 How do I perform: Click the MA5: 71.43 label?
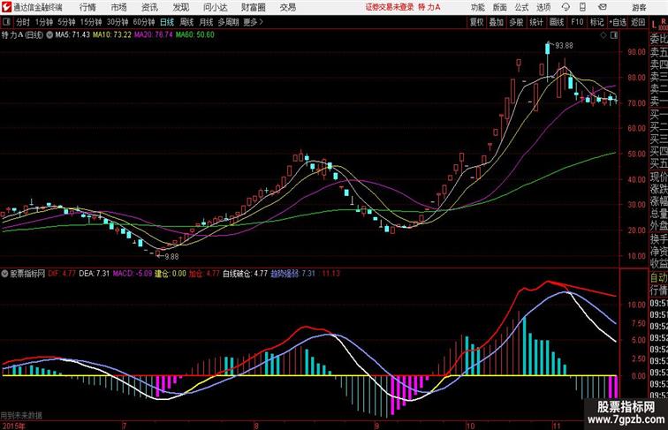72,35
